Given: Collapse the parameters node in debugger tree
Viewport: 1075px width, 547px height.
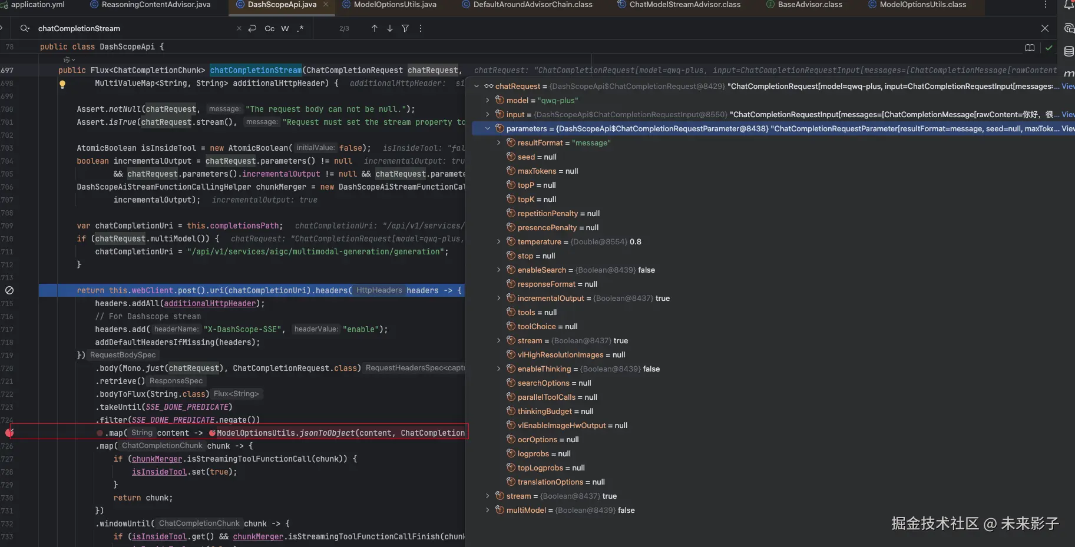Looking at the screenshot, I should click(x=488, y=128).
